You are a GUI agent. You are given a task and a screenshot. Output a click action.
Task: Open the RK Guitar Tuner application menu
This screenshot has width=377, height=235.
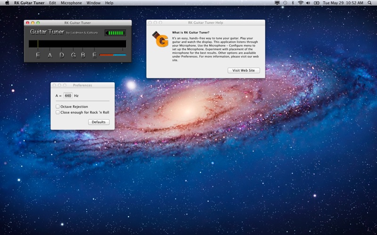coord(29,3)
